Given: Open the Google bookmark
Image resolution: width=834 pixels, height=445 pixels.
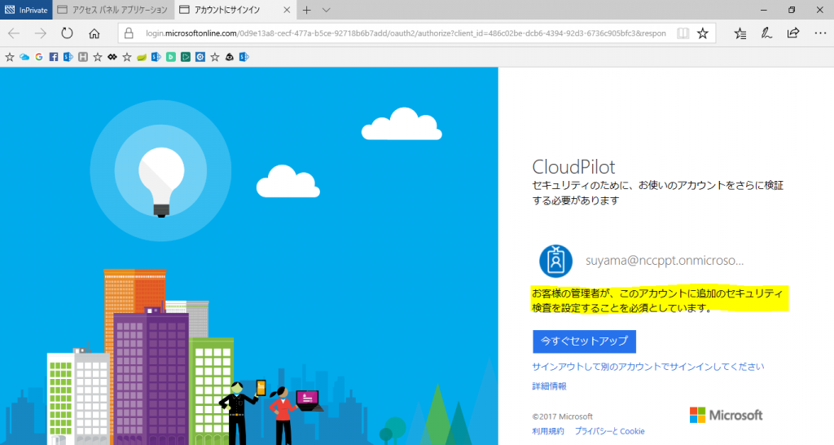Looking at the screenshot, I should coord(39,57).
